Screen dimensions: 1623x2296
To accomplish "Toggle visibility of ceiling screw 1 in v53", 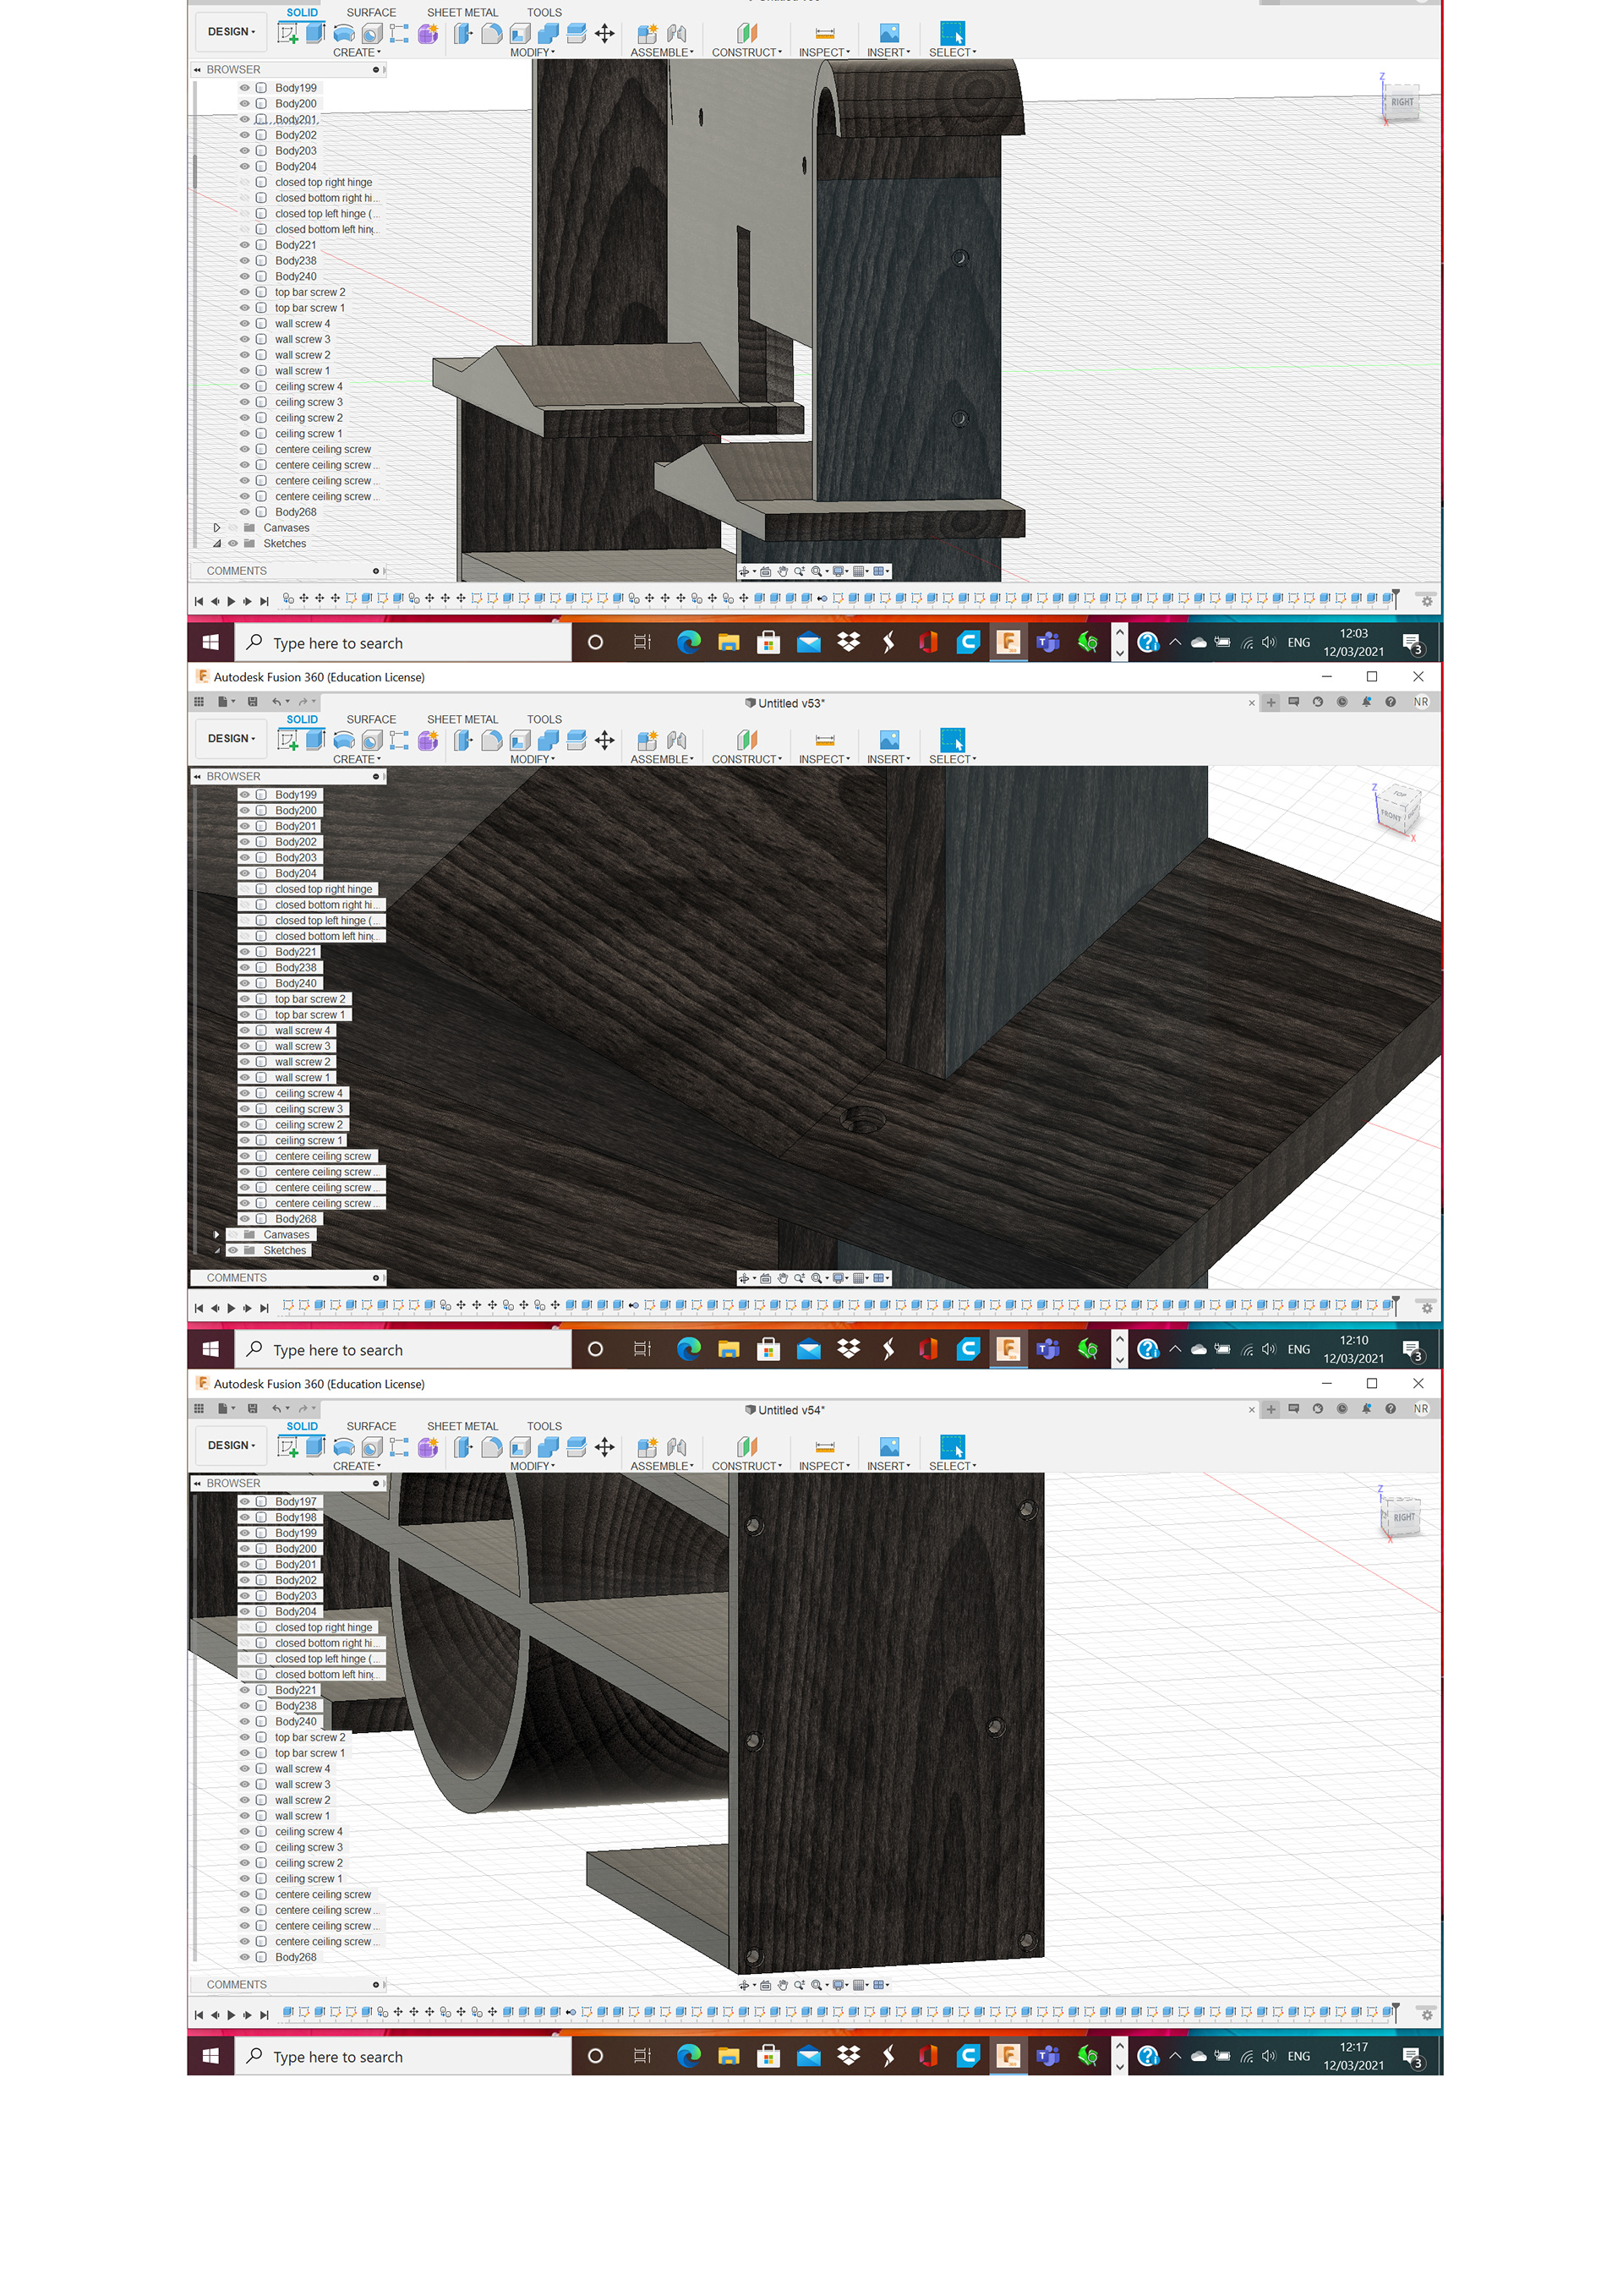I will click(244, 1141).
